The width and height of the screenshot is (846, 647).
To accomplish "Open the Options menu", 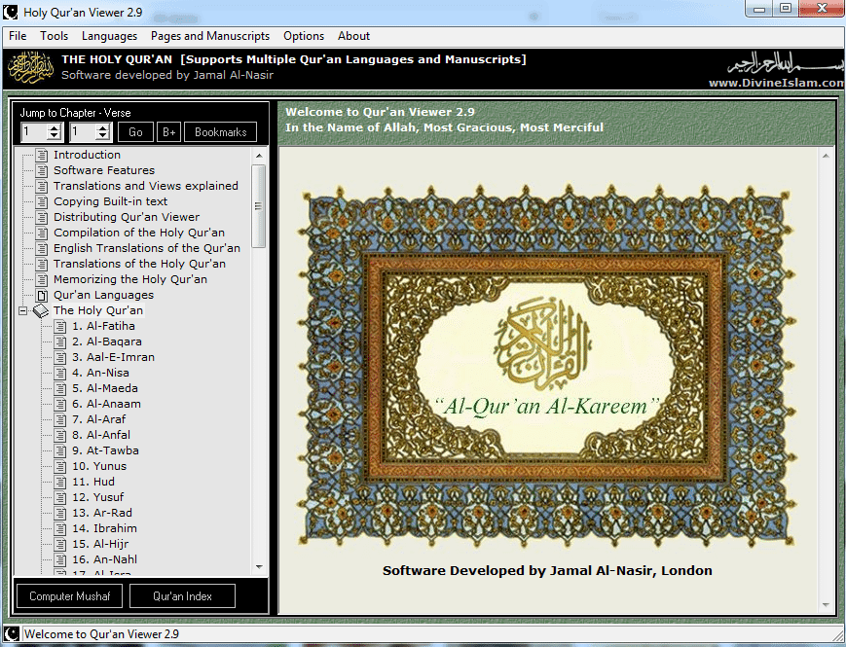I will [x=304, y=36].
